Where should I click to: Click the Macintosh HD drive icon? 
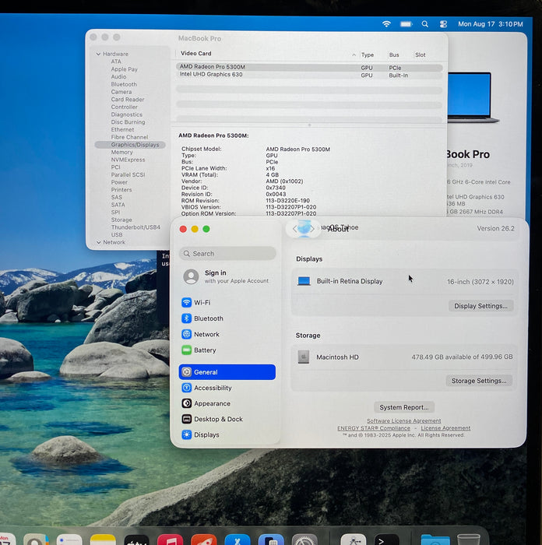tap(303, 357)
